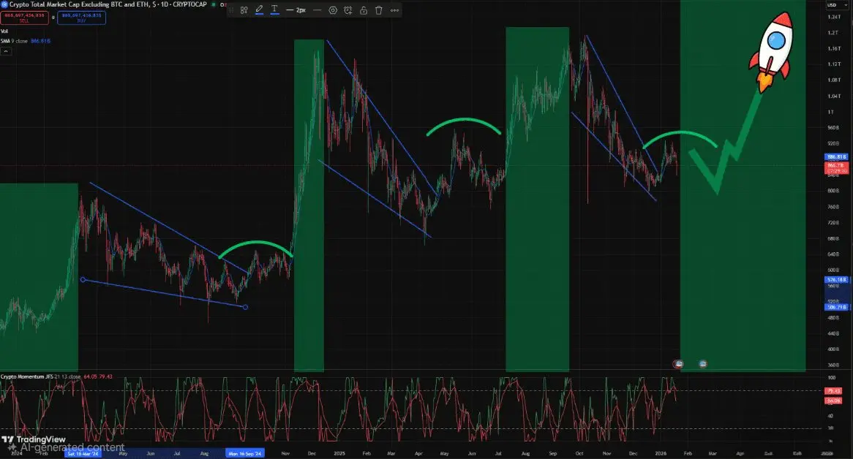Delete the drawing with trash icon
853x459 pixels.
coord(379,10)
